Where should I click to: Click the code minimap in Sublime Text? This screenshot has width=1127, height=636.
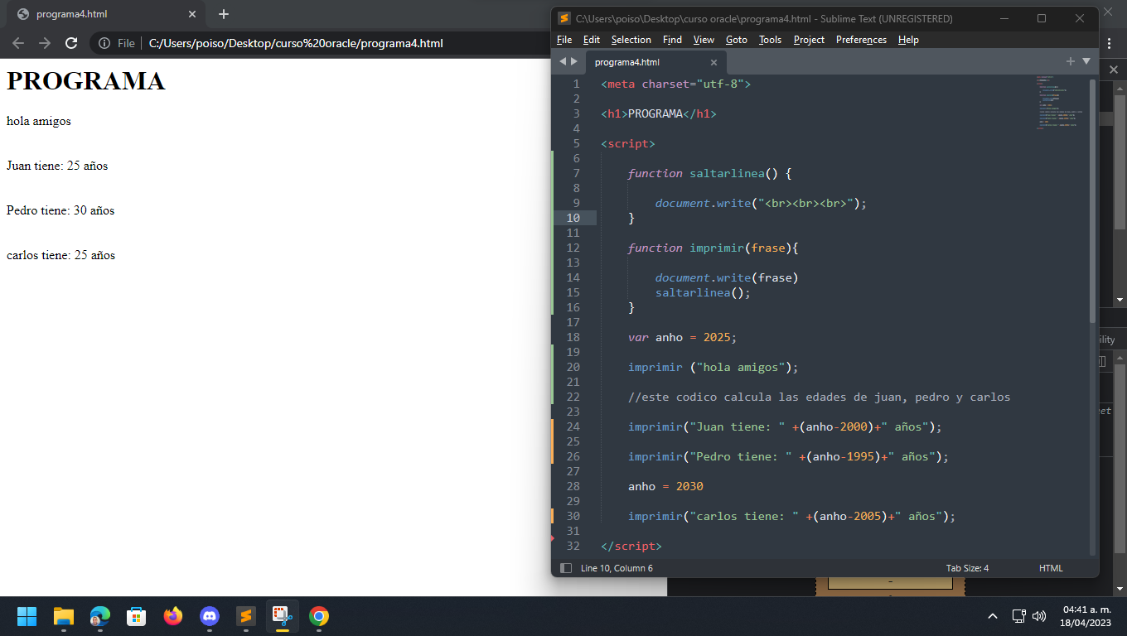1059,104
